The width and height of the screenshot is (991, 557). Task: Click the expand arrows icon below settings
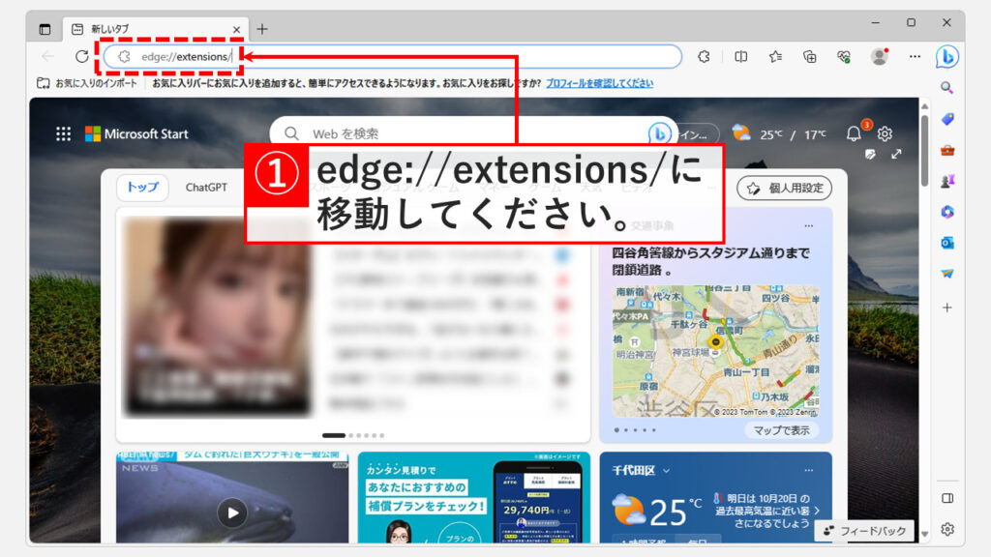click(x=896, y=154)
